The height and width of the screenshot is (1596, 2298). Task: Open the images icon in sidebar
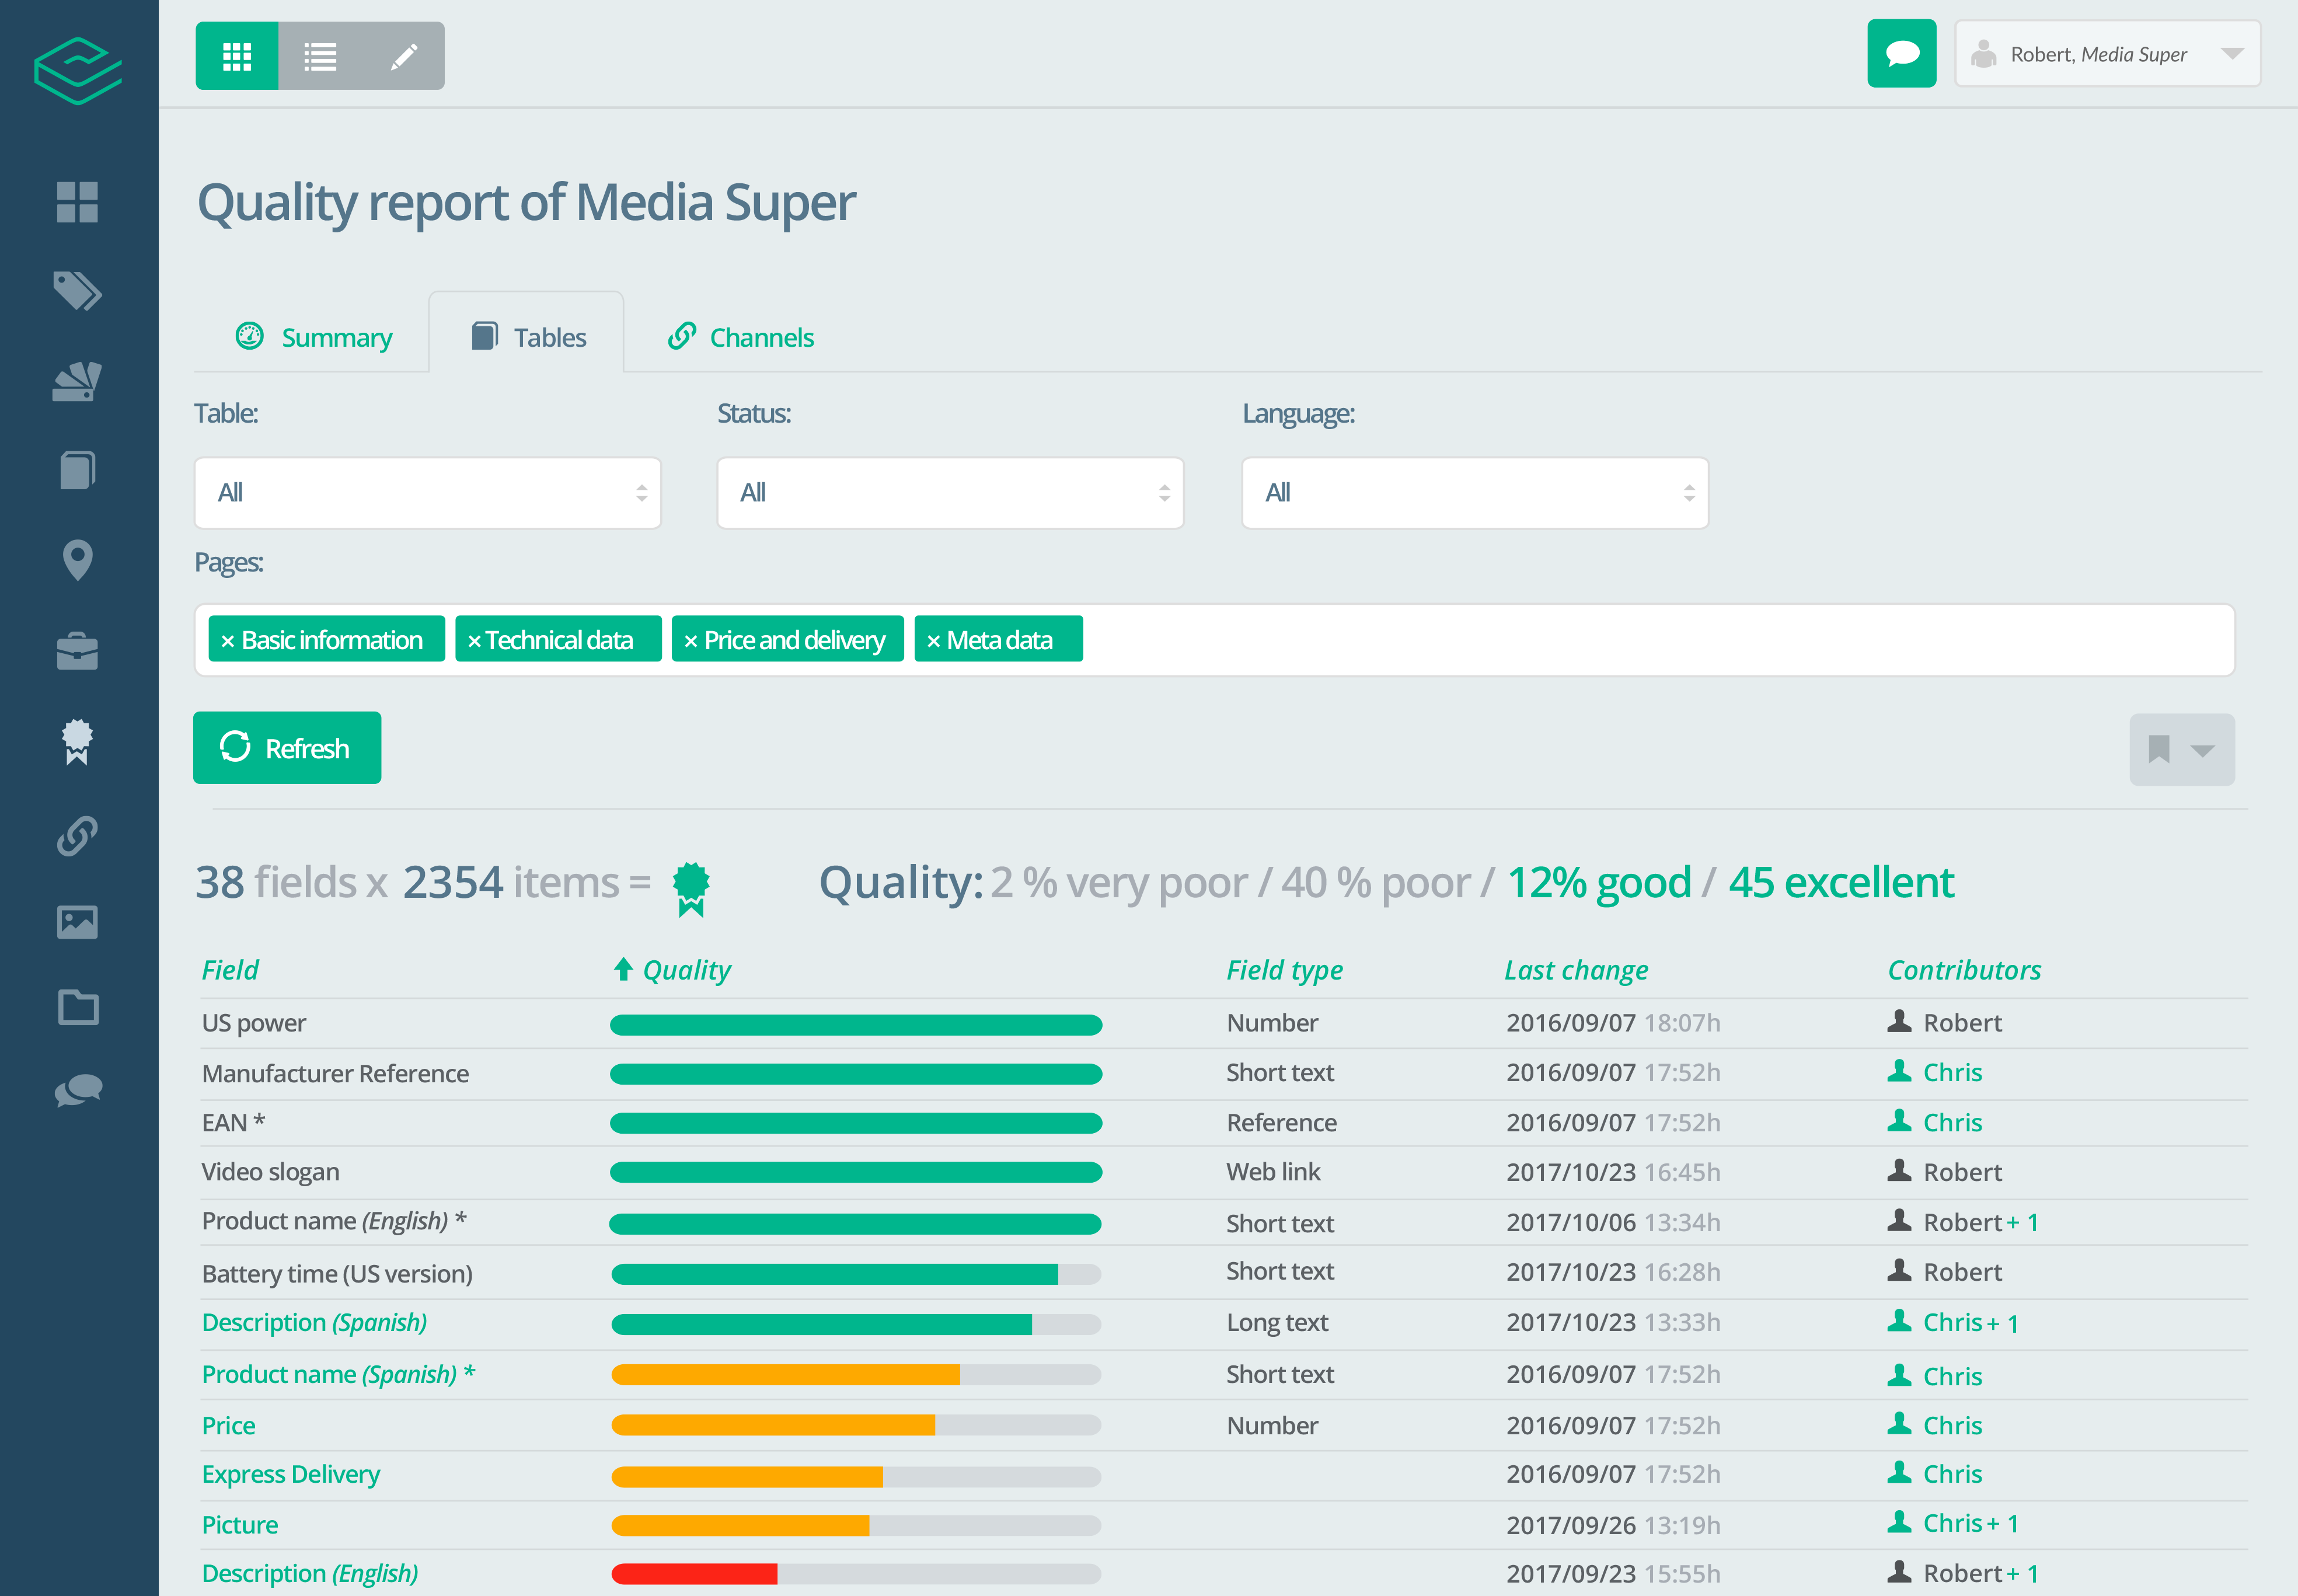pyautogui.click(x=77, y=921)
